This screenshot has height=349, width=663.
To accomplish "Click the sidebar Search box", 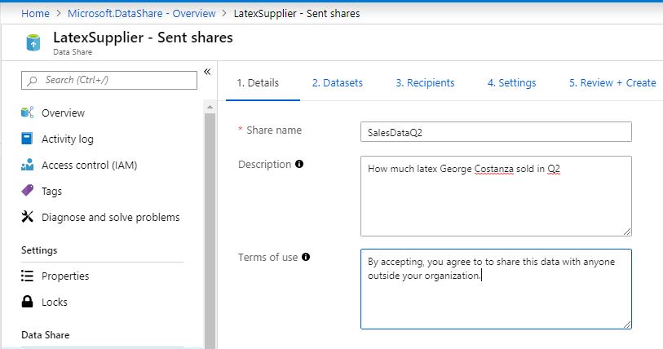I will pyautogui.click(x=109, y=80).
